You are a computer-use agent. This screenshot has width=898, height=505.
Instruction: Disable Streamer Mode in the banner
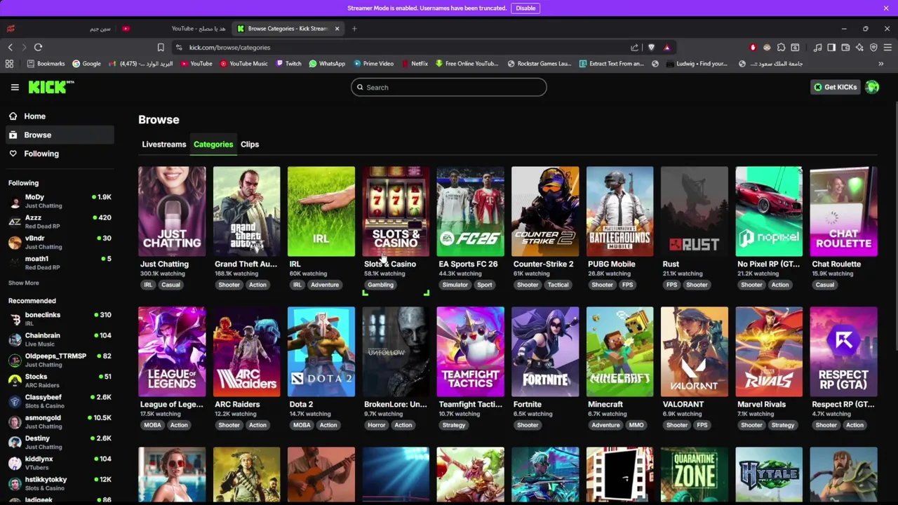click(x=525, y=8)
